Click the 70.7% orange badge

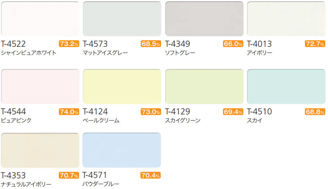(69, 175)
